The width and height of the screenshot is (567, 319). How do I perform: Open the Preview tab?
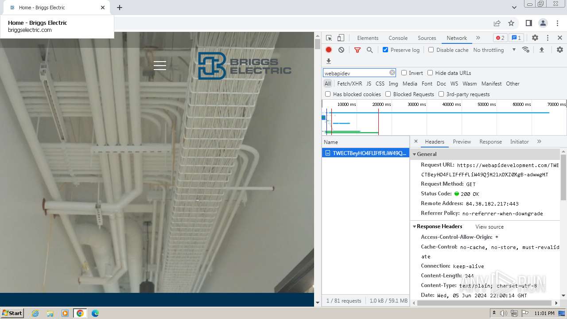pyautogui.click(x=462, y=142)
